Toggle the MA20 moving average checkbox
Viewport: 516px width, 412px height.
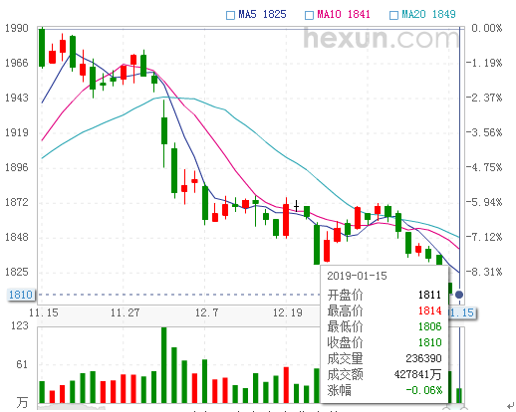click(393, 15)
